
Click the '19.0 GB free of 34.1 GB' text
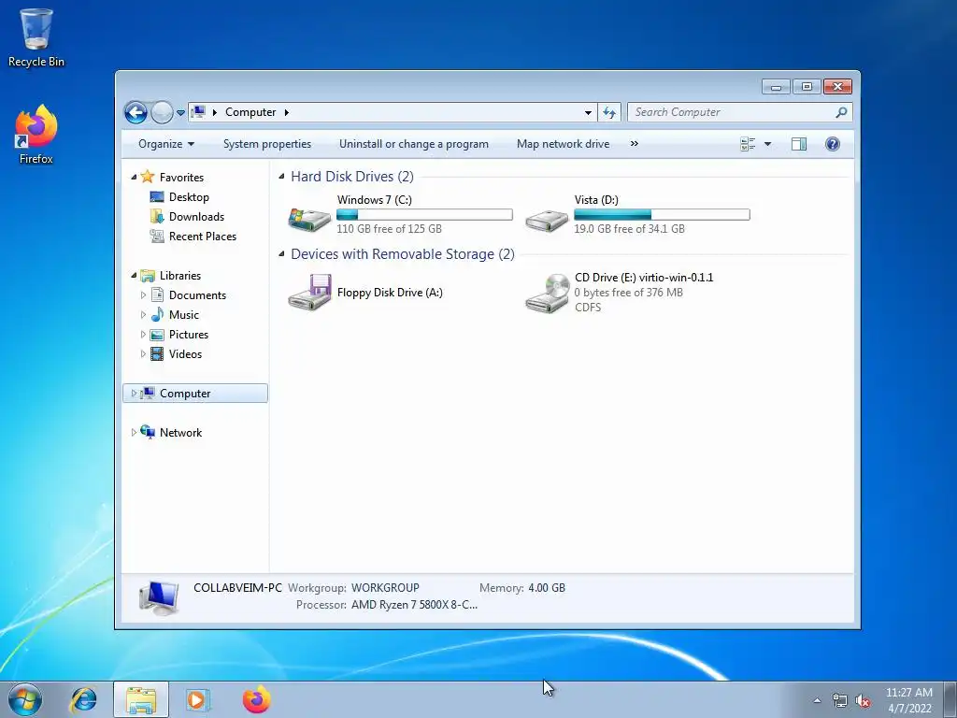coord(629,229)
